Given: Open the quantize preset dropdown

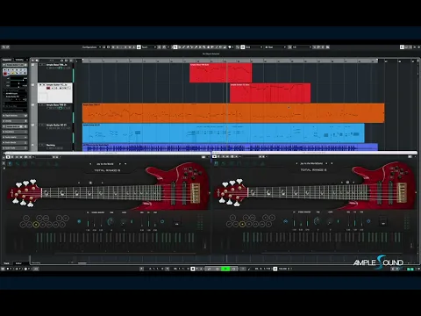Looking at the screenshot, I should pos(302,47).
